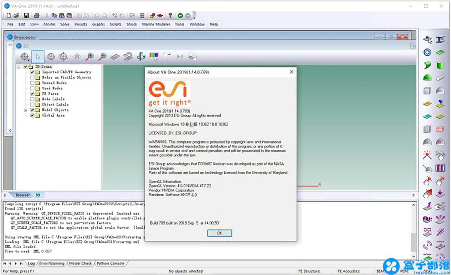Open the File menu
Viewport: 451px width, 275px height.
click(11, 24)
